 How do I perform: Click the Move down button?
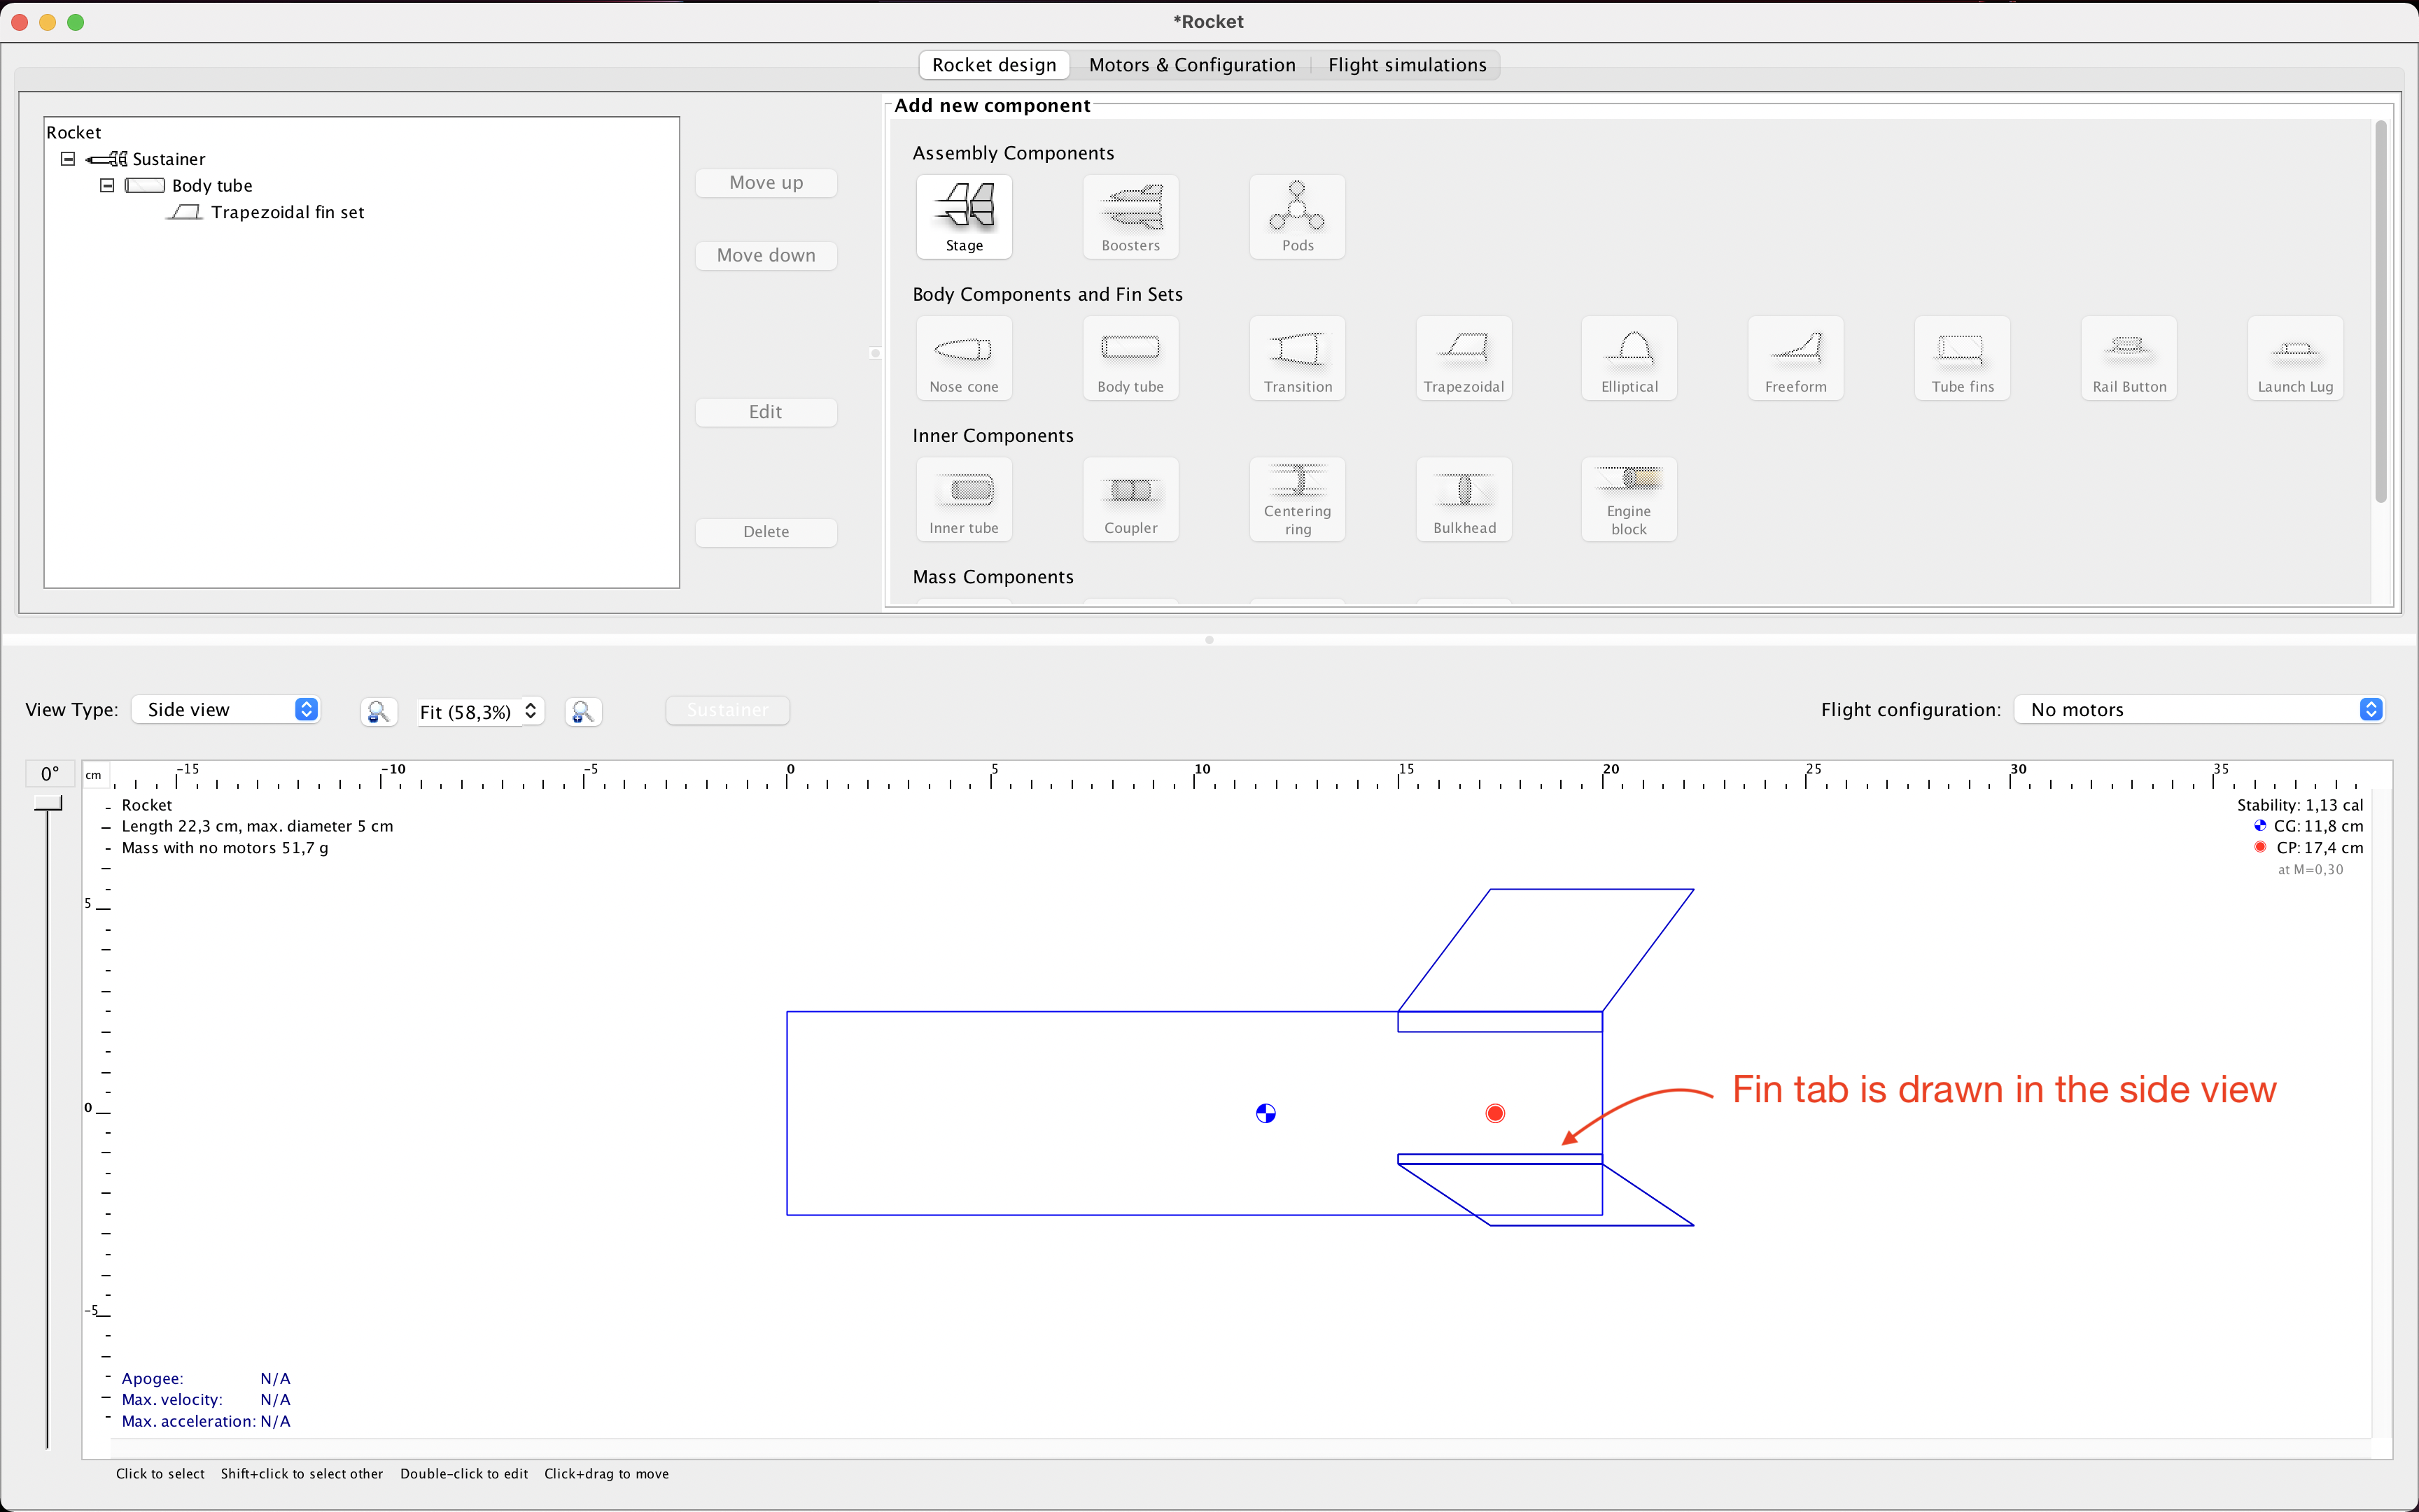point(766,255)
